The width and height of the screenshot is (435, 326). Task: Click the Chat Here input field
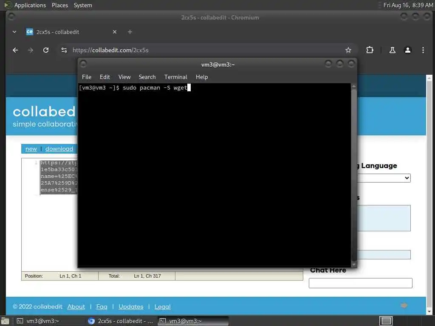point(360,283)
